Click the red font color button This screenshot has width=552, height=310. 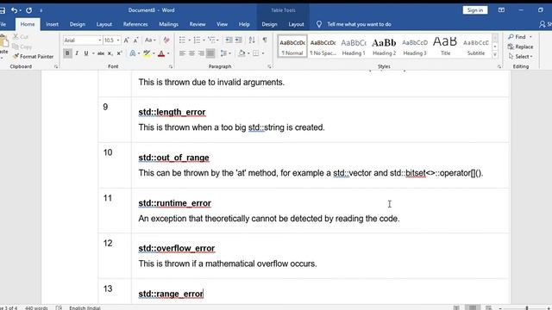click(161, 53)
